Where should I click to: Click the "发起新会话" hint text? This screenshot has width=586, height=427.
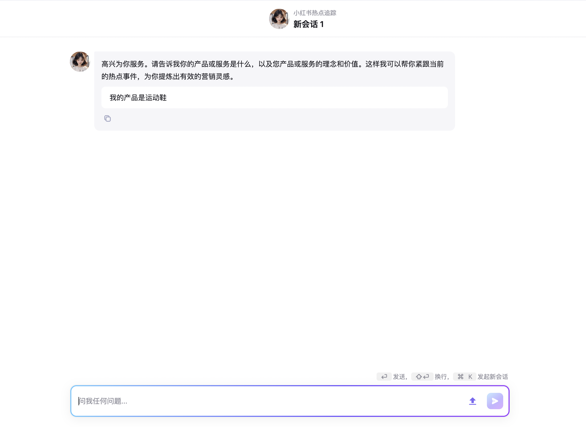(x=493, y=377)
